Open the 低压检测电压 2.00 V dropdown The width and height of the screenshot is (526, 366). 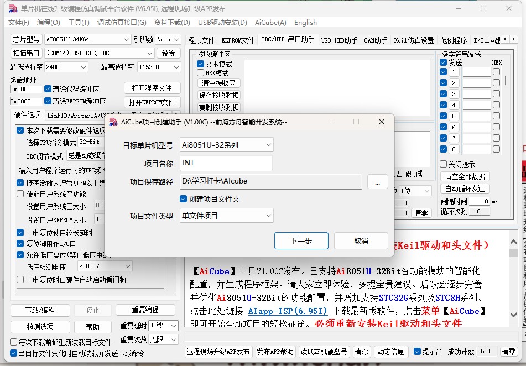[127, 266]
